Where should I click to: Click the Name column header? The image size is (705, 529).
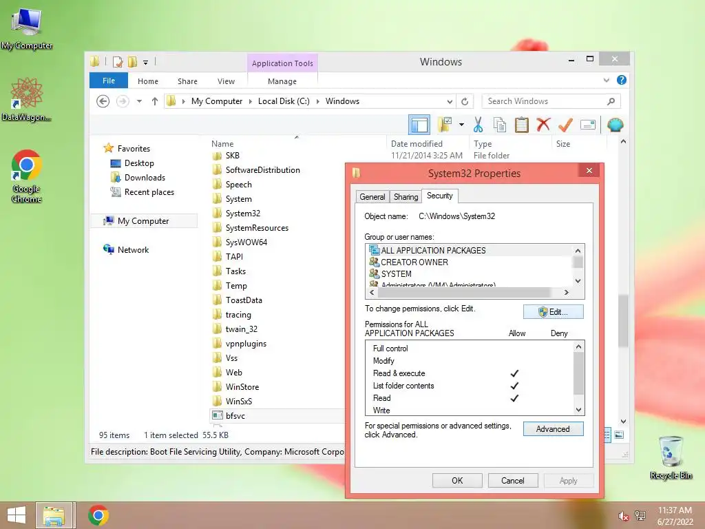(x=222, y=144)
